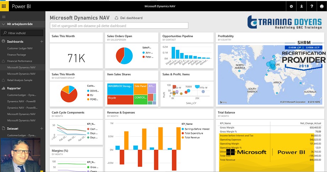Click the download arrow icon
The image size is (327, 172).
tap(301, 6)
